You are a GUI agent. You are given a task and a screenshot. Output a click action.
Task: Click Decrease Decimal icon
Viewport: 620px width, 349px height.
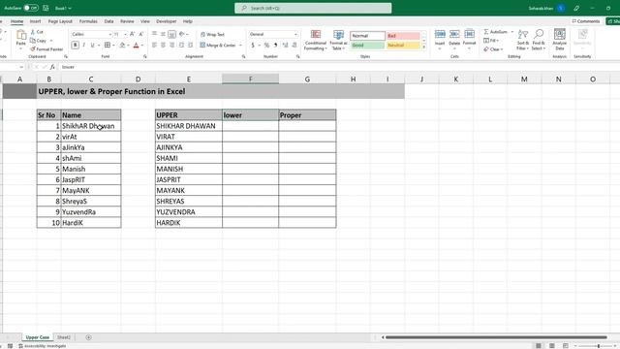294,46
